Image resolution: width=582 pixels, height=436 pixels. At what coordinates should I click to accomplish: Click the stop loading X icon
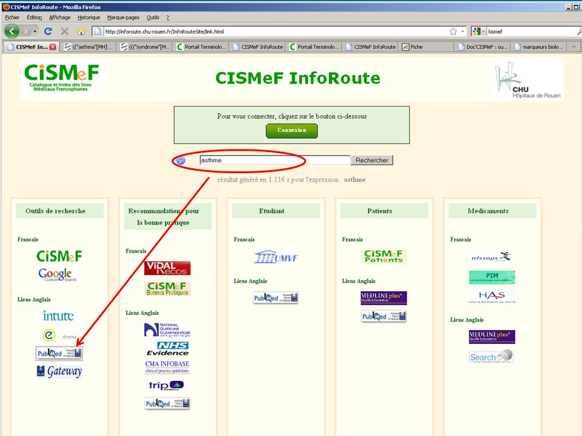click(65, 31)
